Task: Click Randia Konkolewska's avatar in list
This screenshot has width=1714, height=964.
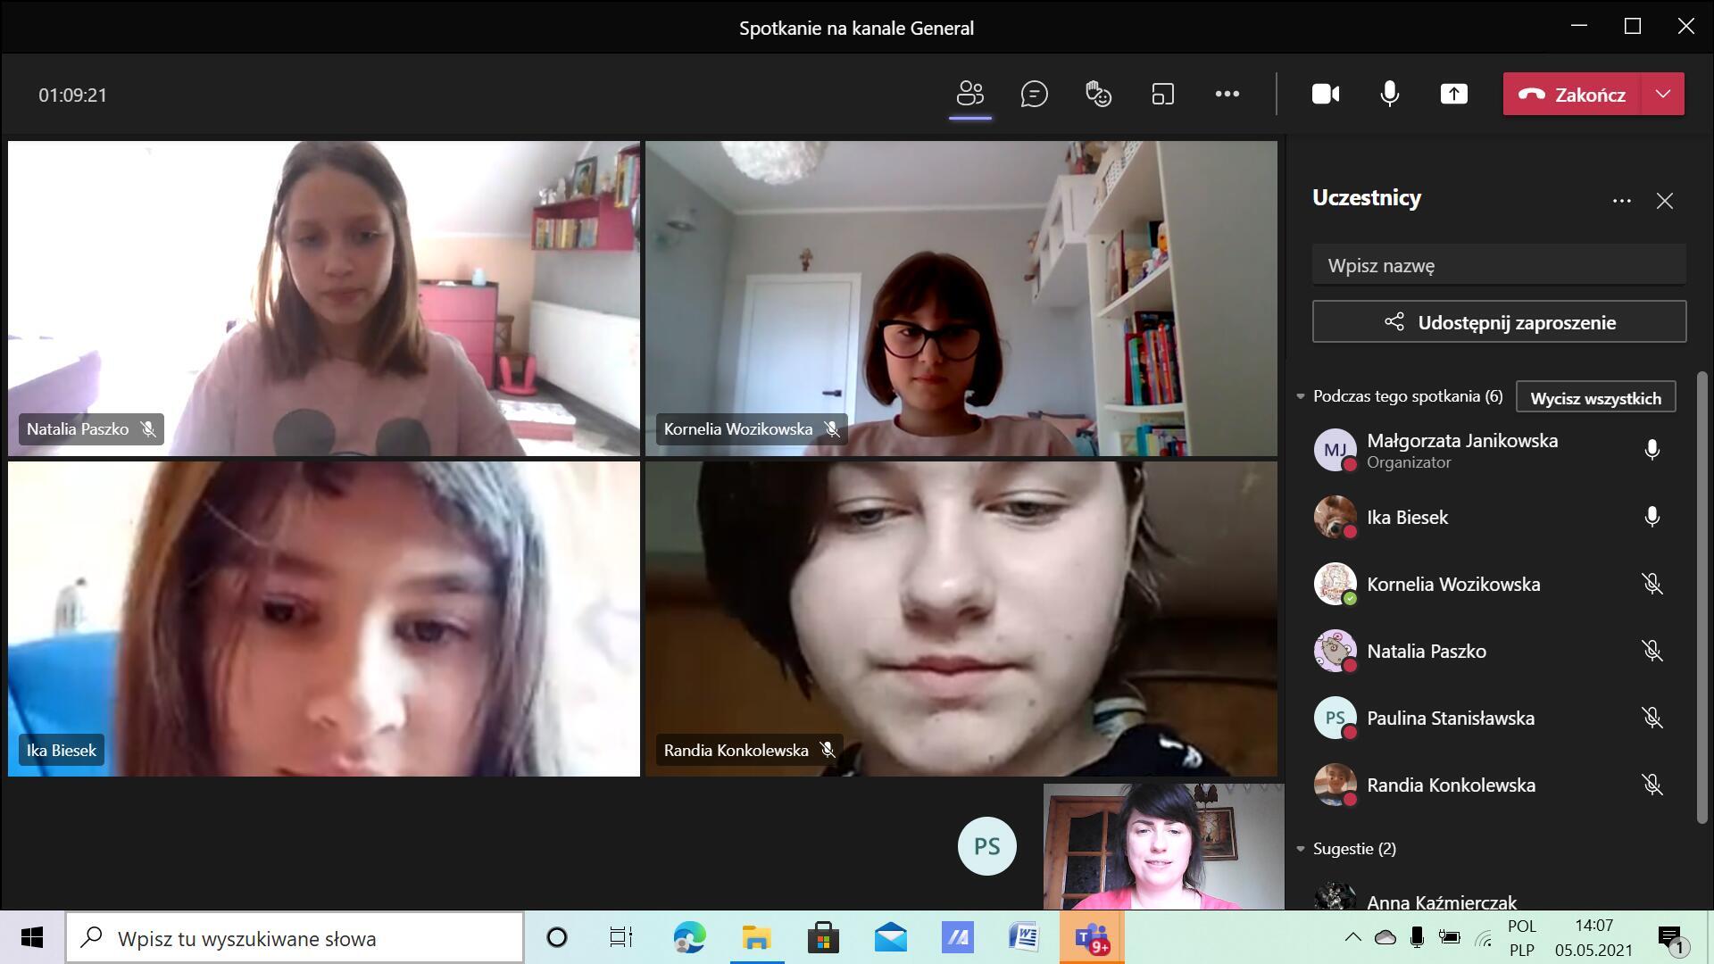Action: 1335,785
